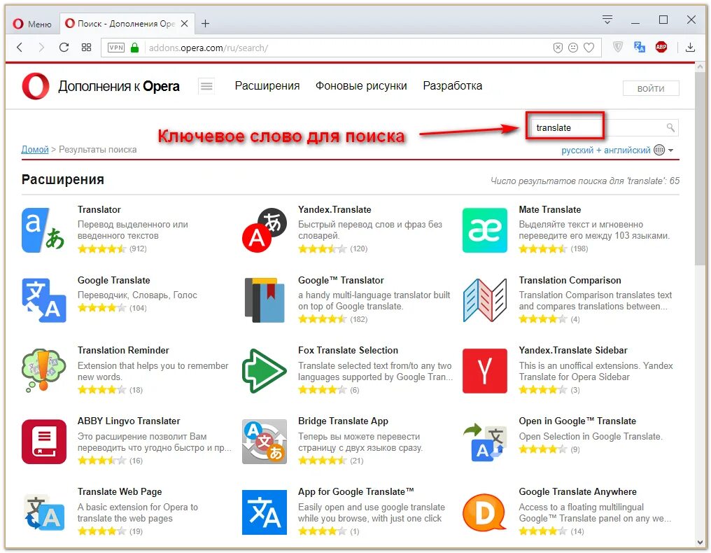Click the green padlock security icon
The image size is (711, 553).
tap(134, 48)
